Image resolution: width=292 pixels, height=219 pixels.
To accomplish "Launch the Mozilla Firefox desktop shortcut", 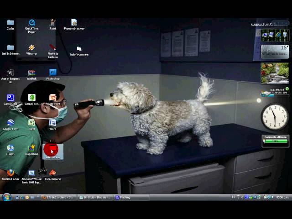I will (10, 175).
